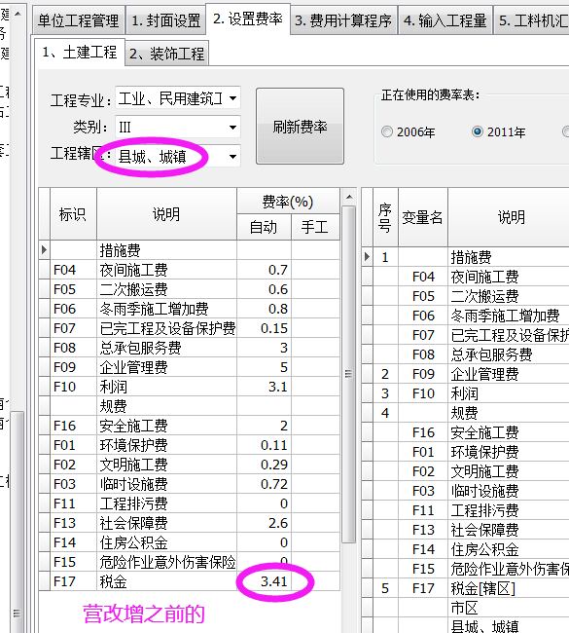The height and width of the screenshot is (633, 569).
Task: Open the 类别 III dropdown
Action: [232, 128]
